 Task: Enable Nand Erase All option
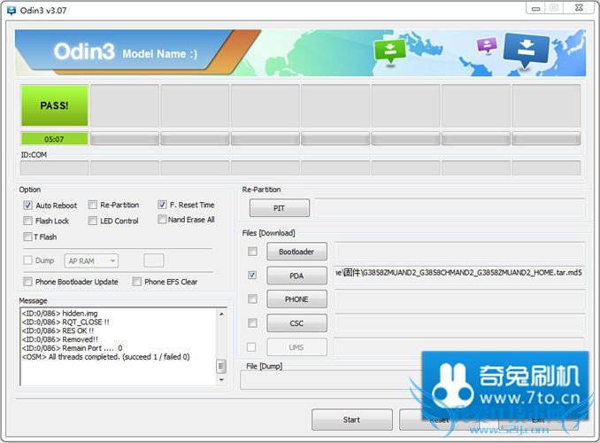pos(162,219)
